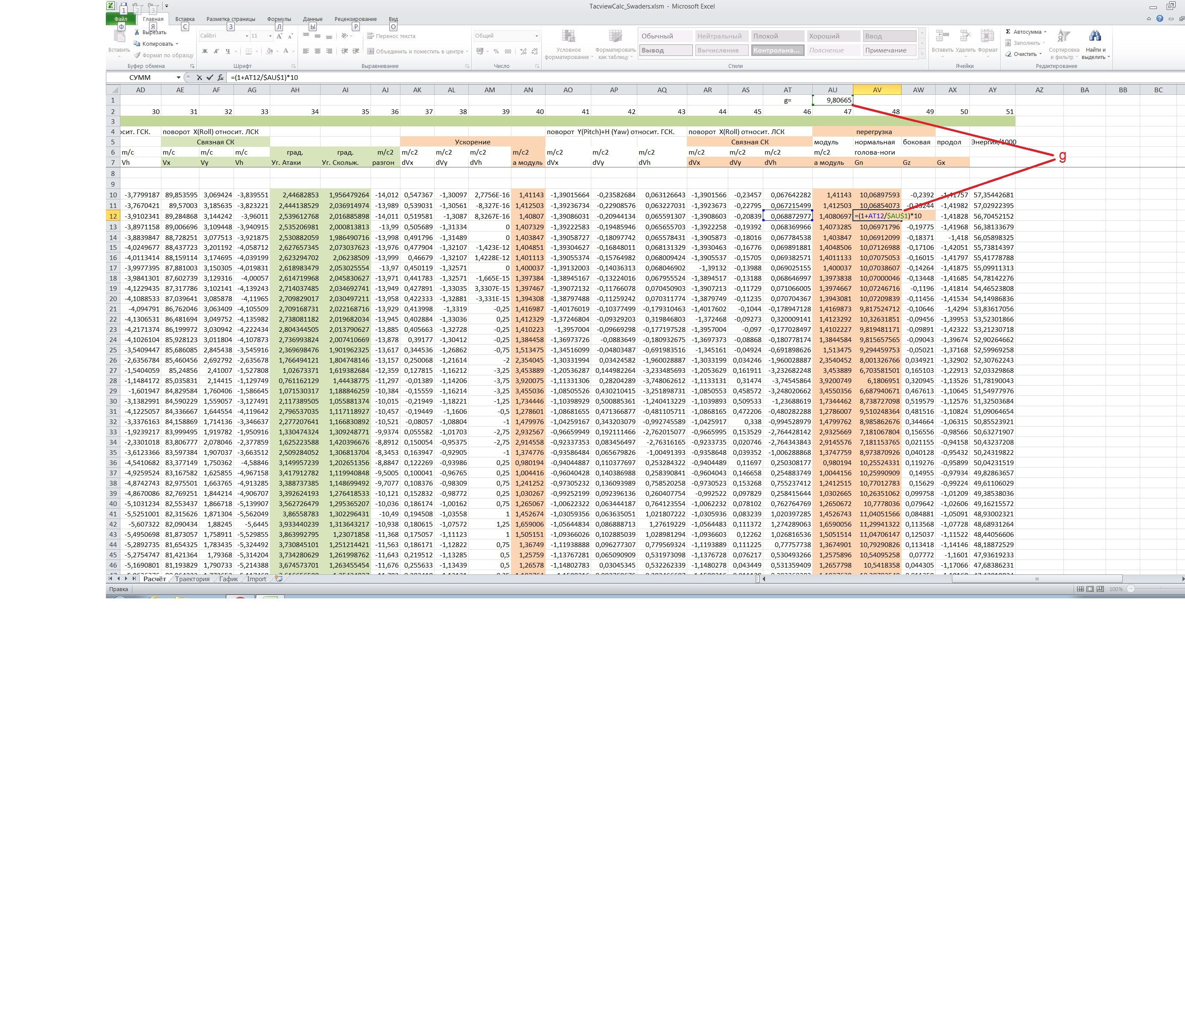Toggle underline (Ч) formatting
This screenshot has height=1013, width=1185.
228,51
